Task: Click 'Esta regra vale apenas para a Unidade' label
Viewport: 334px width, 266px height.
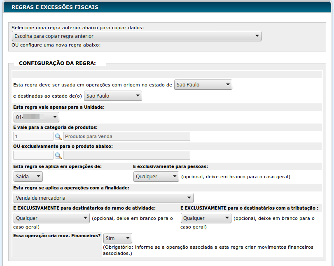Action: click(59, 107)
